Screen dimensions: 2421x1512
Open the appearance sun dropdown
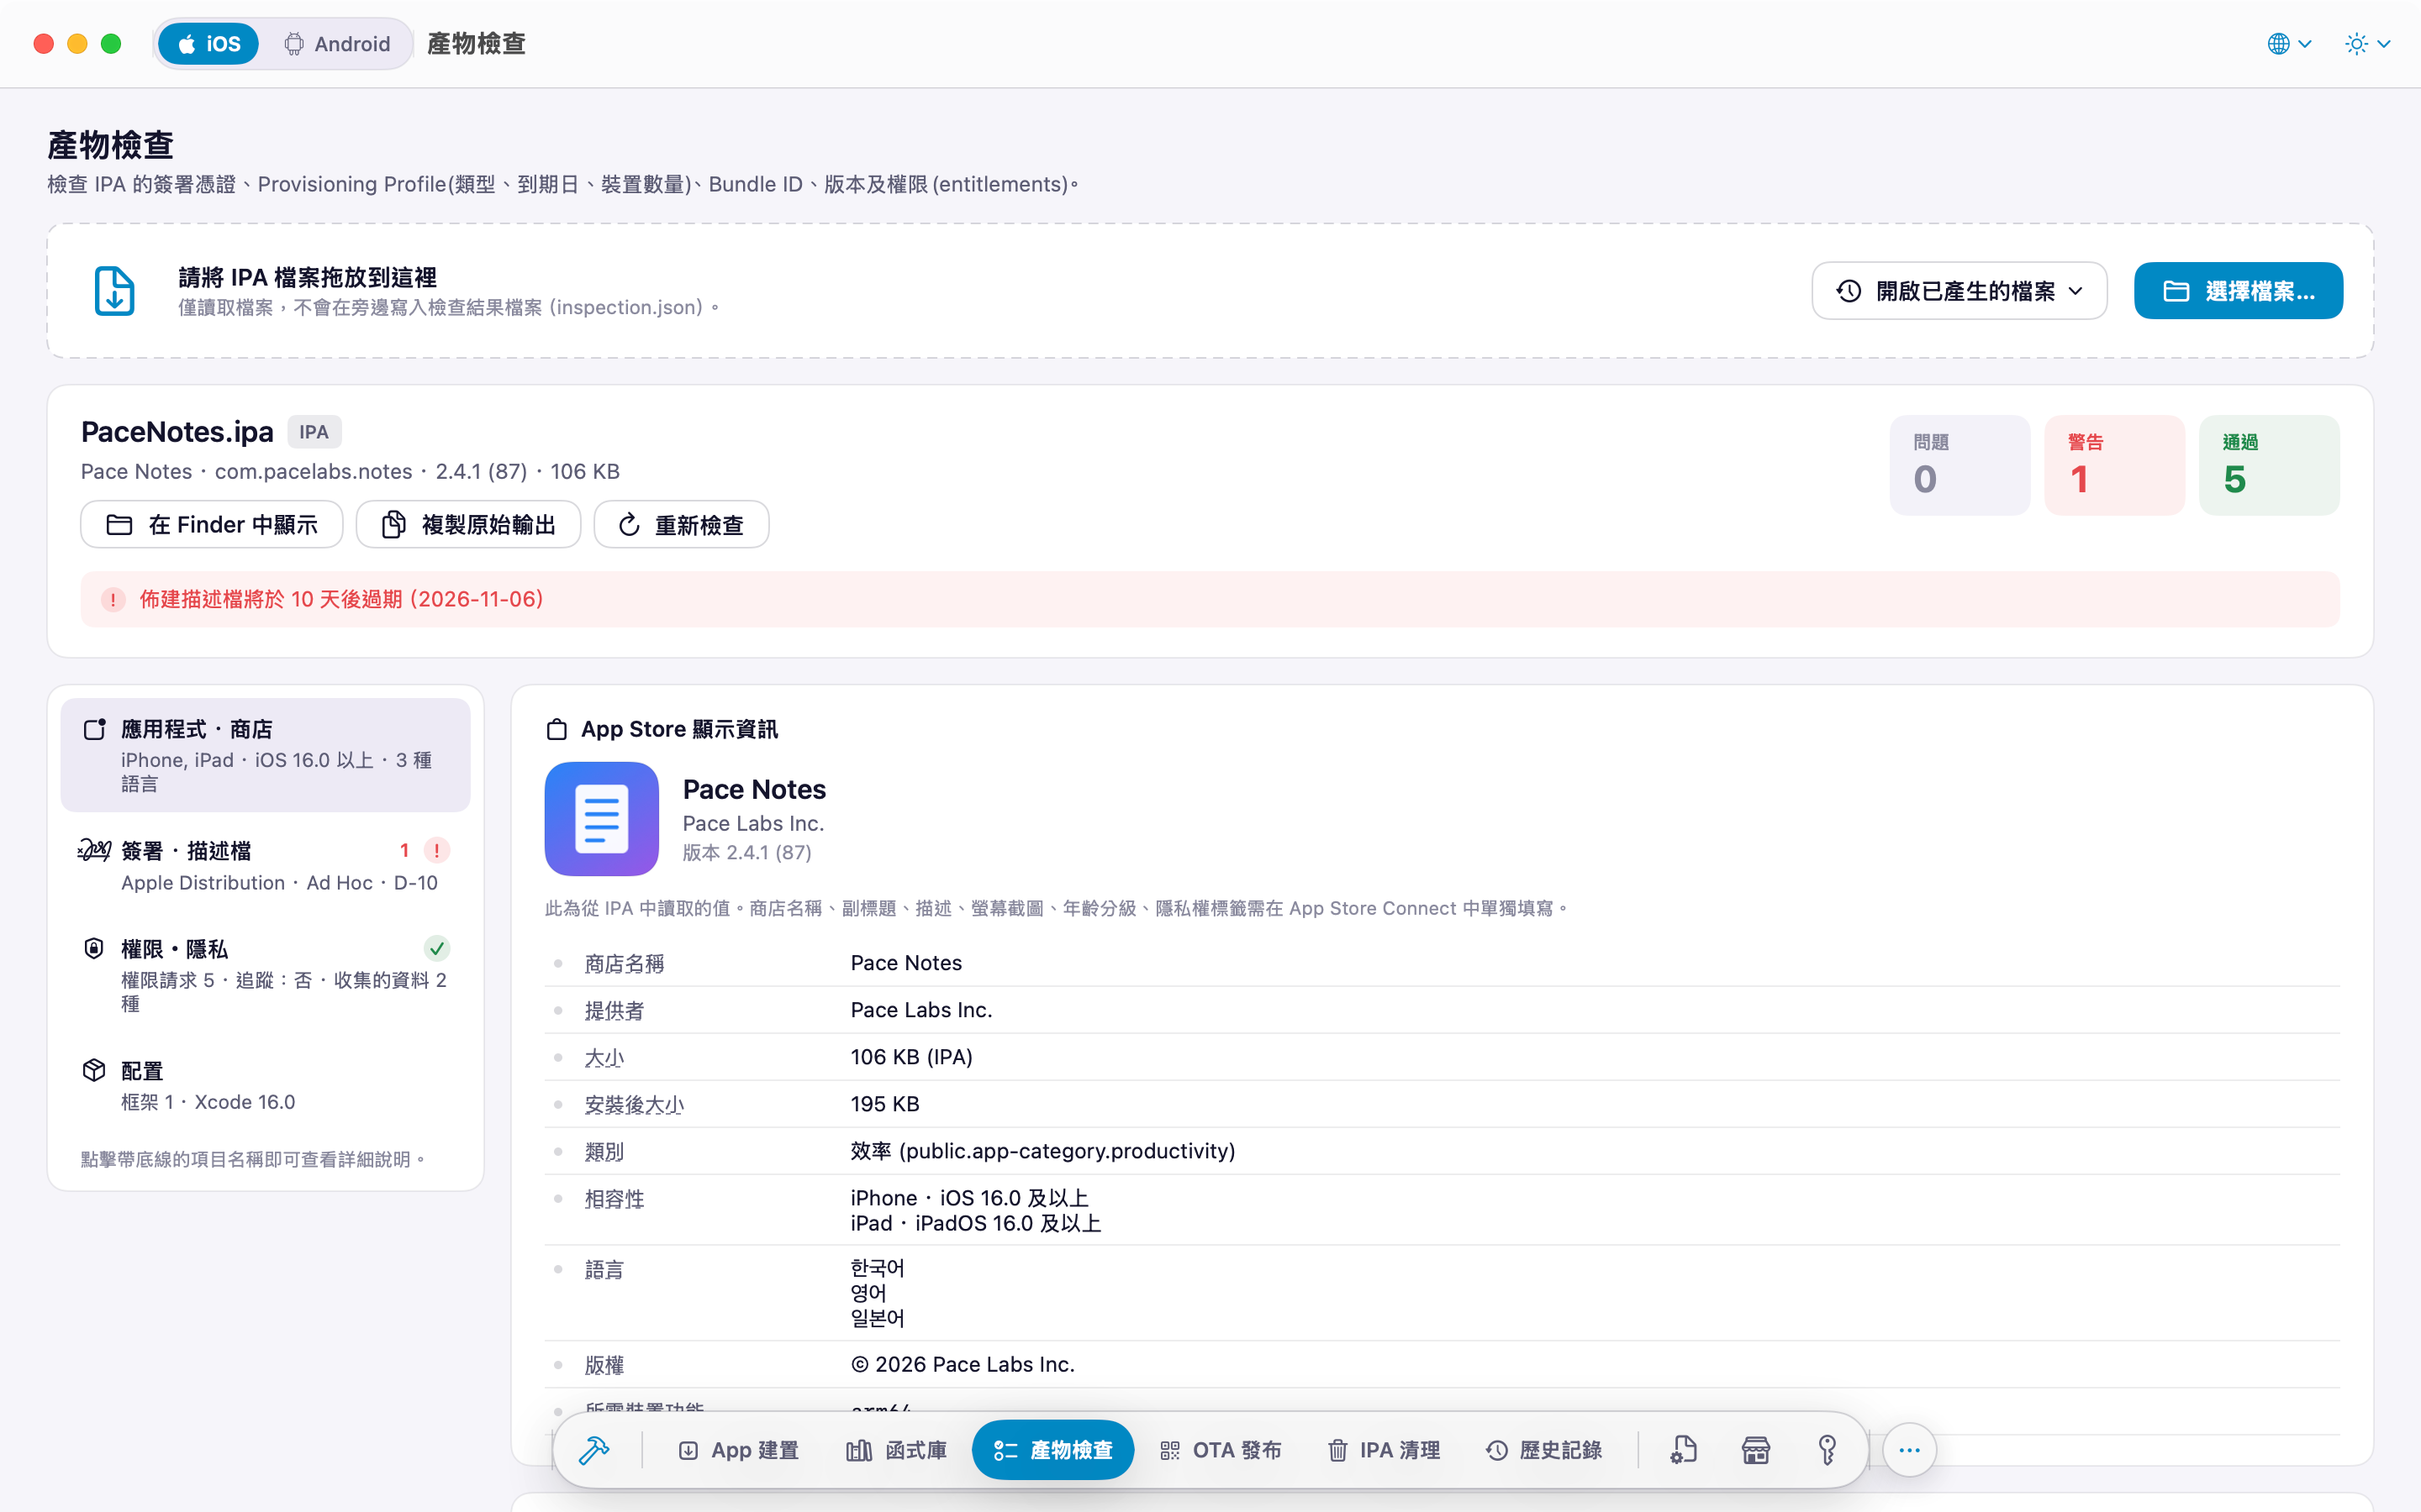(x=2367, y=44)
